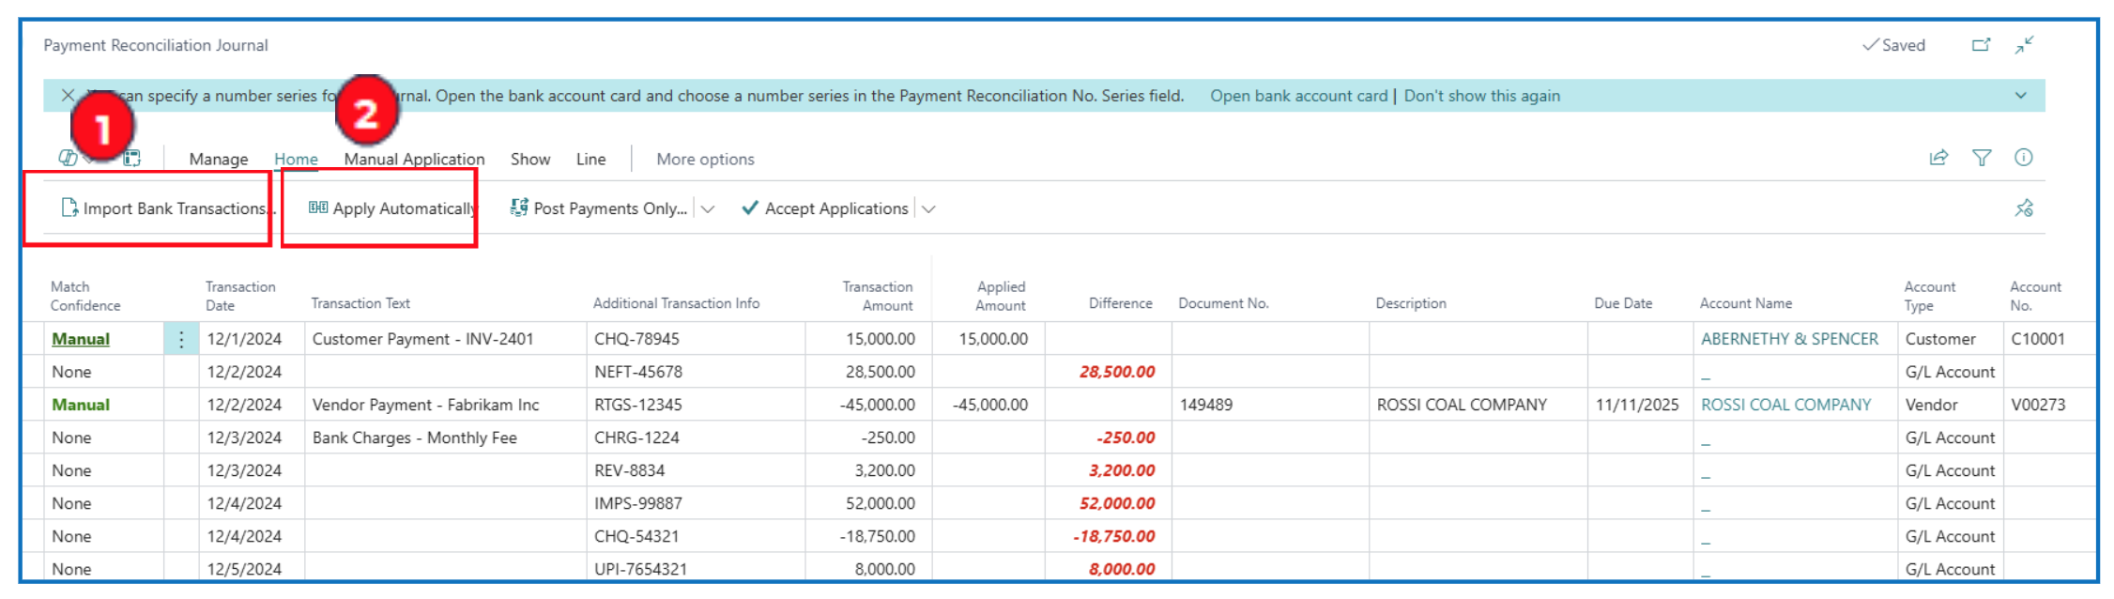Image resolution: width=2114 pixels, height=599 pixels.
Task: Click the Copilot icon in the action bar
Action: pyautogui.click(x=68, y=158)
